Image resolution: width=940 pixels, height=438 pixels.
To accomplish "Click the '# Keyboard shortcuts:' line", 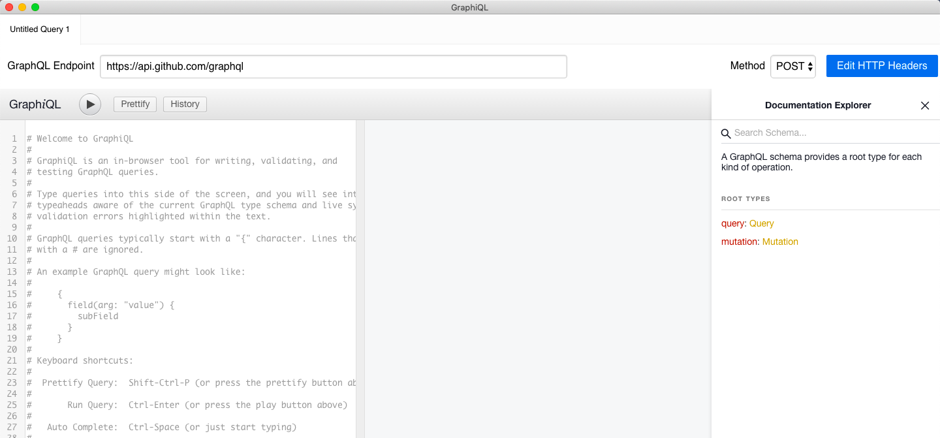I will point(80,360).
